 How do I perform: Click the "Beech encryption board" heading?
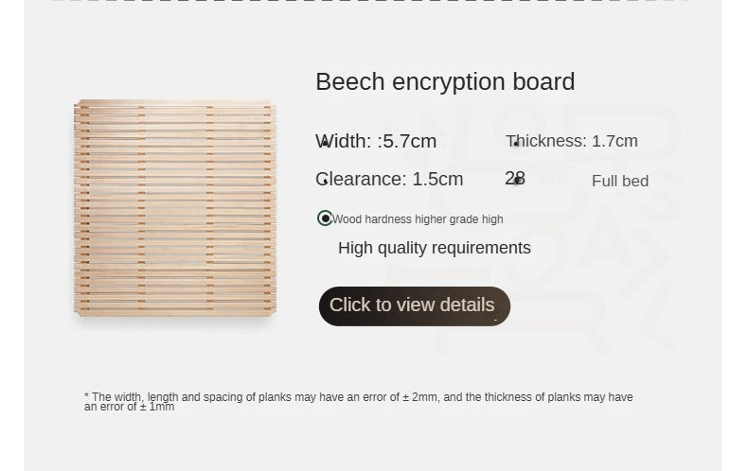click(x=445, y=82)
